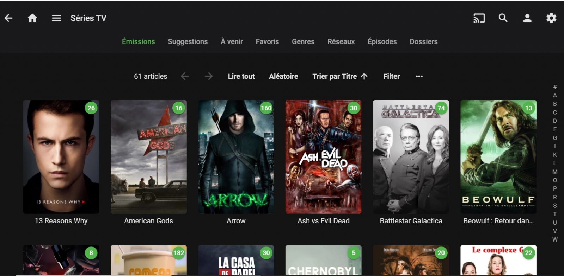Select the Réseaux tab
Image resolution: width=564 pixels, height=276 pixels.
[x=341, y=41]
